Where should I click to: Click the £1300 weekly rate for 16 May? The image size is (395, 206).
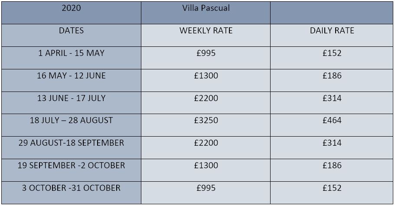click(x=206, y=76)
